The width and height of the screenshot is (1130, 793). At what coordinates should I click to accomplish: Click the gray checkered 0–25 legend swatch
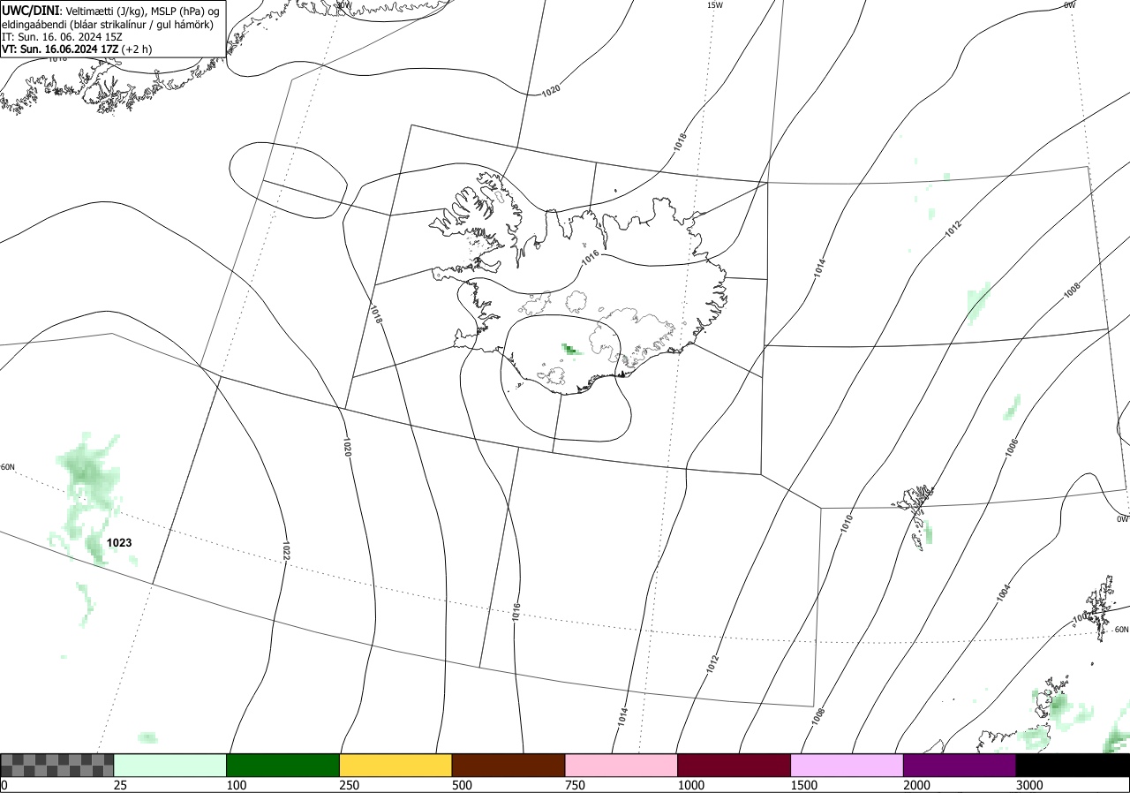coord(57,765)
